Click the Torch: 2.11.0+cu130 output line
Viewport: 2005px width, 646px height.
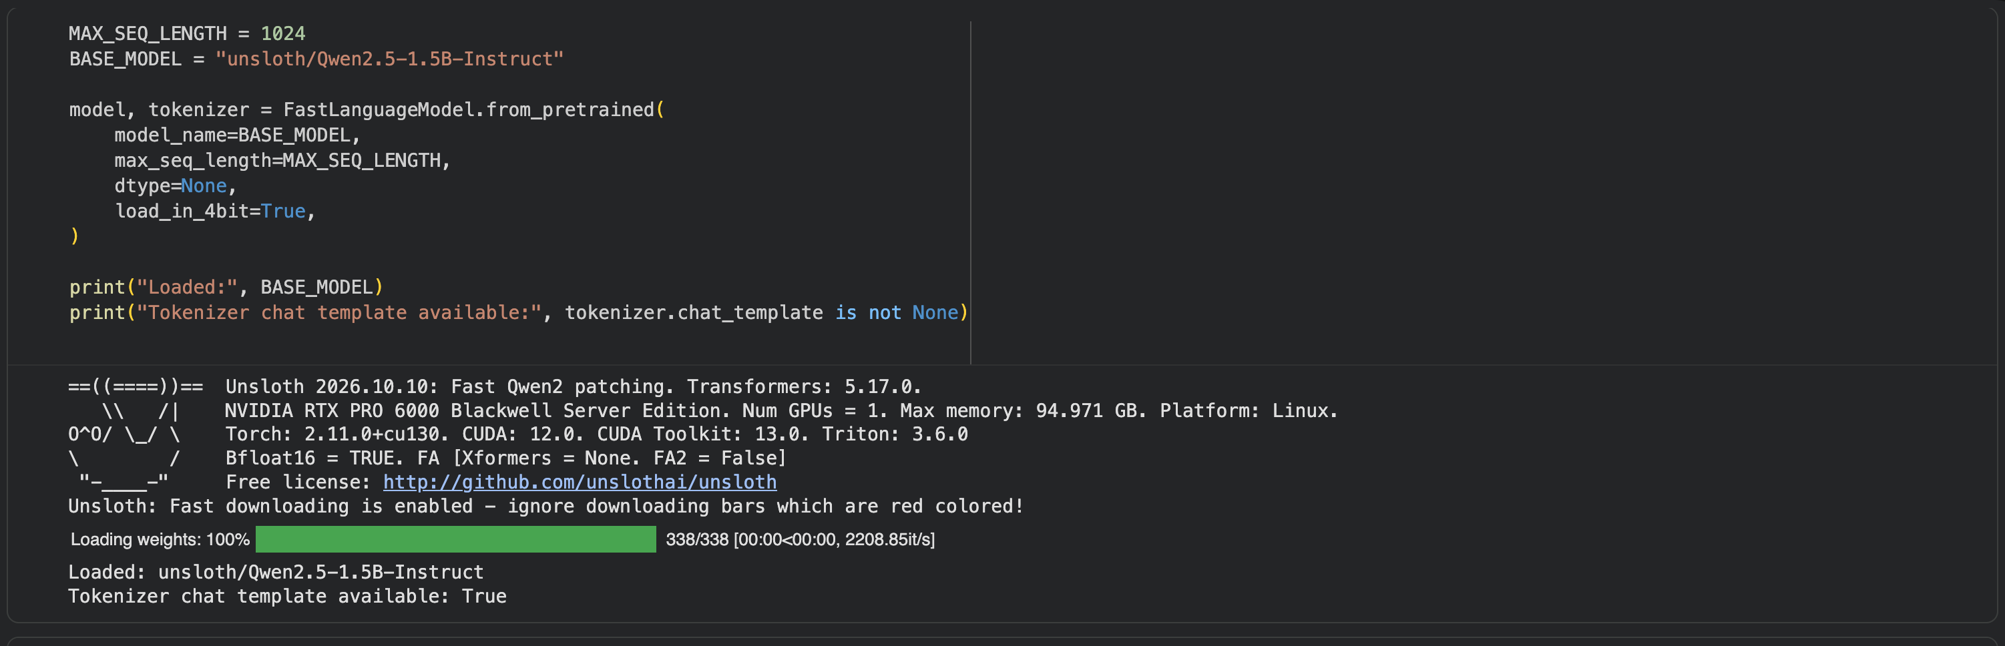[x=596, y=434]
